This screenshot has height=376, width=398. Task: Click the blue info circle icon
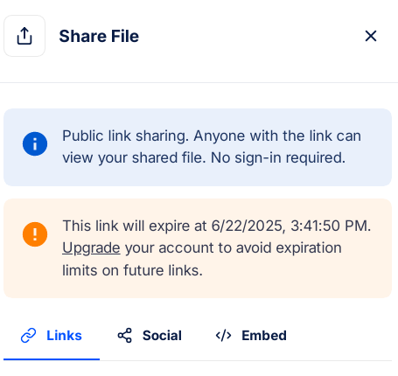35,144
